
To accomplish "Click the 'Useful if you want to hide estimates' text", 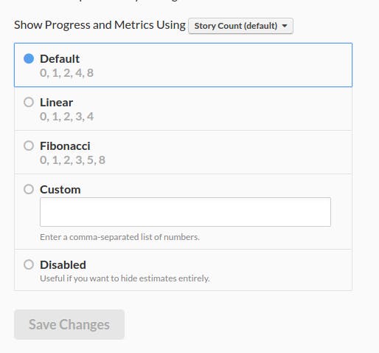I will click(x=125, y=278).
